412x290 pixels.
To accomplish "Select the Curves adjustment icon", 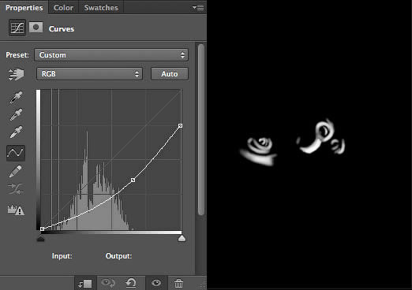I will pos(17,28).
